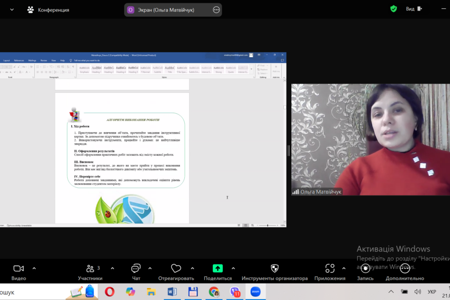Toggle the Видео camera button
The height and width of the screenshot is (300, 450).
coord(19,272)
